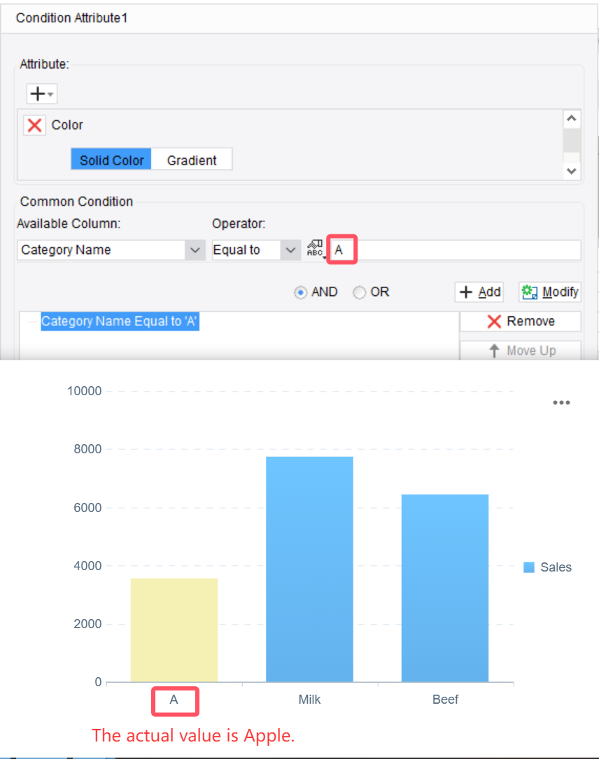
Task: Select the AND radio button
Action: click(300, 292)
